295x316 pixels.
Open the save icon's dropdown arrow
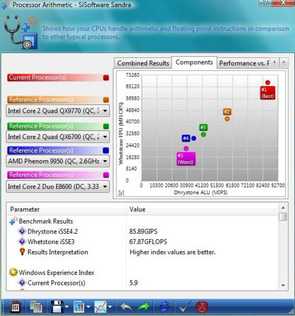pyautogui.click(x=67, y=307)
